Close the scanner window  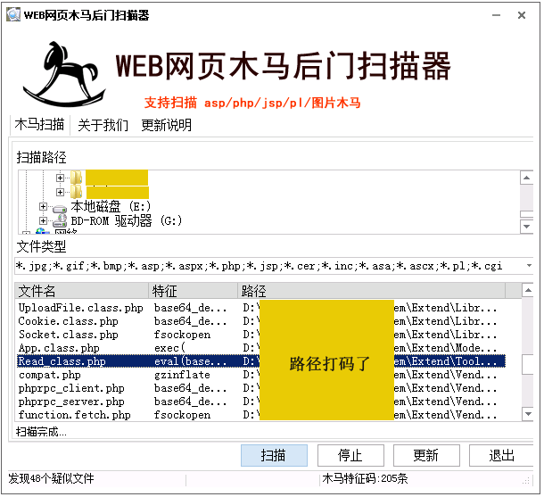tap(522, 15)
